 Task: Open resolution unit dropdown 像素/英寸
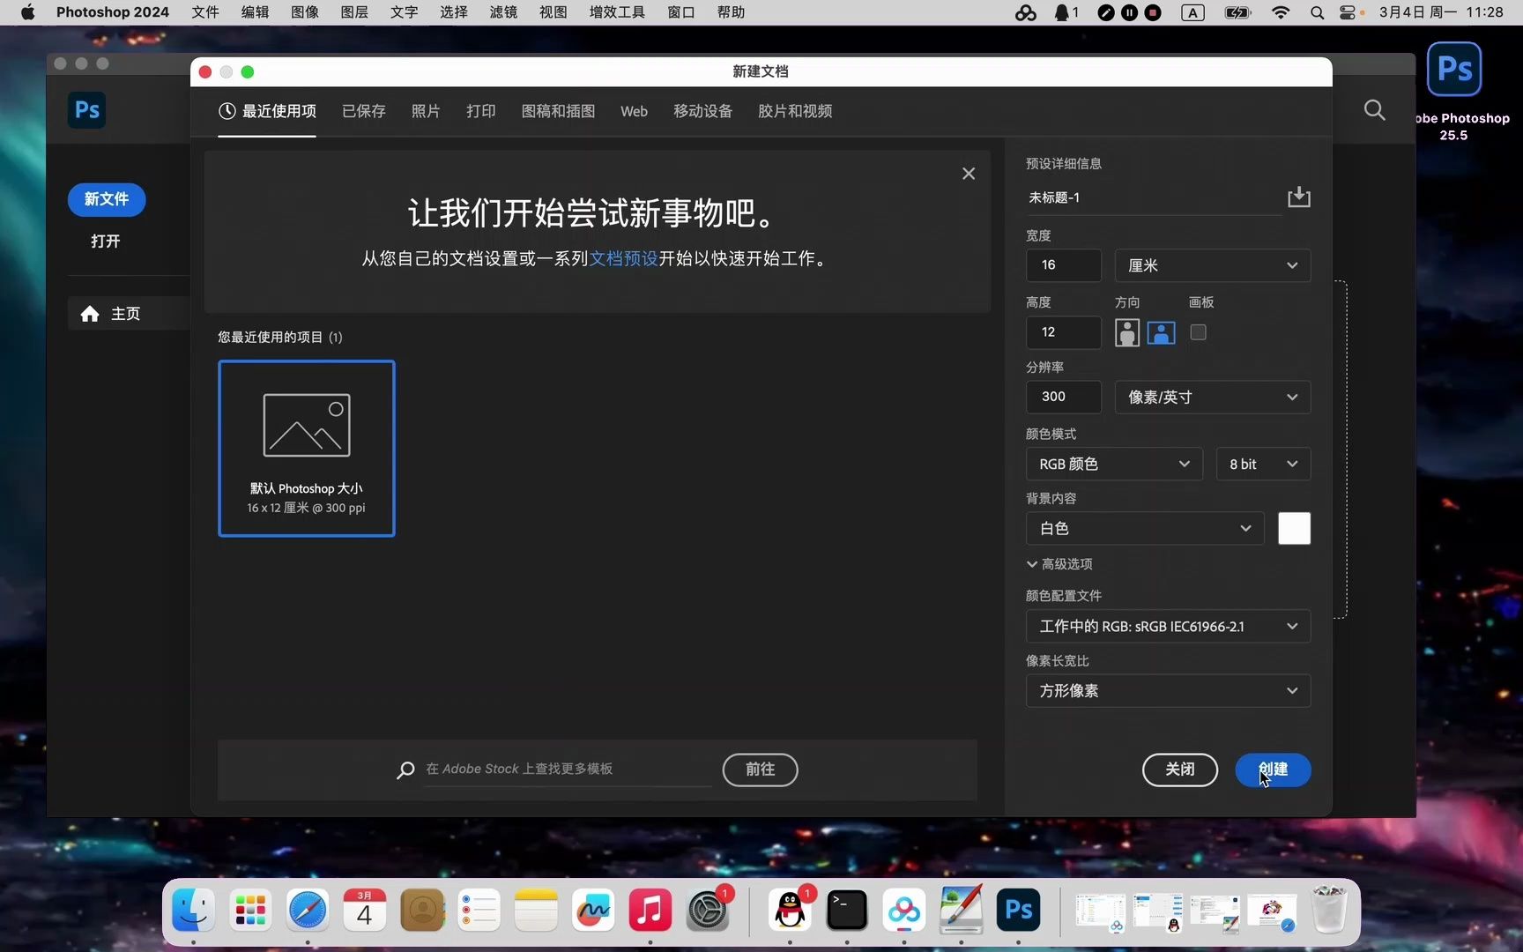(1212, 397)
